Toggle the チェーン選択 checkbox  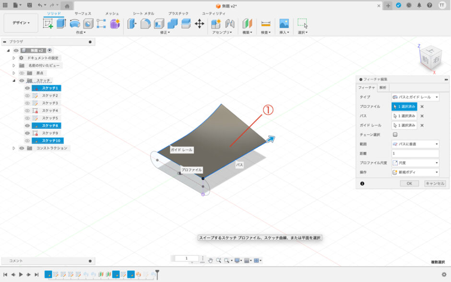pyautogui.click(x=395, y=135)
